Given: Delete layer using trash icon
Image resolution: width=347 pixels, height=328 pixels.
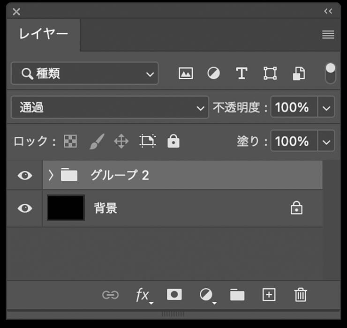Looking at the screenshot, I should tap(300, 294).
